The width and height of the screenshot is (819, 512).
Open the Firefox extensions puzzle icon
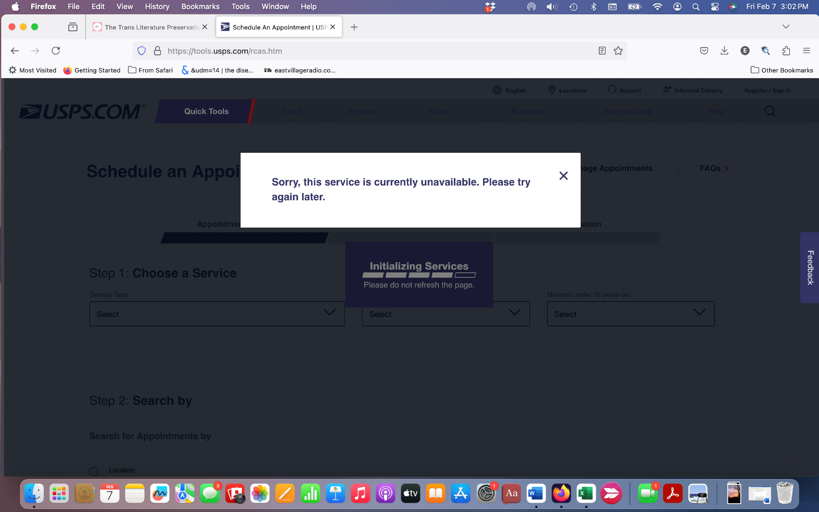(786, 51)
